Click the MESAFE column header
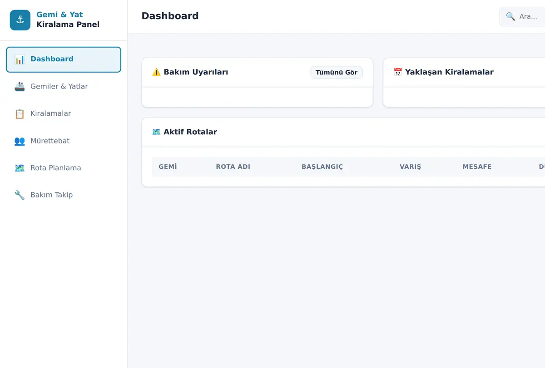Viewport: 545px width, 368px height. (477, 167)
